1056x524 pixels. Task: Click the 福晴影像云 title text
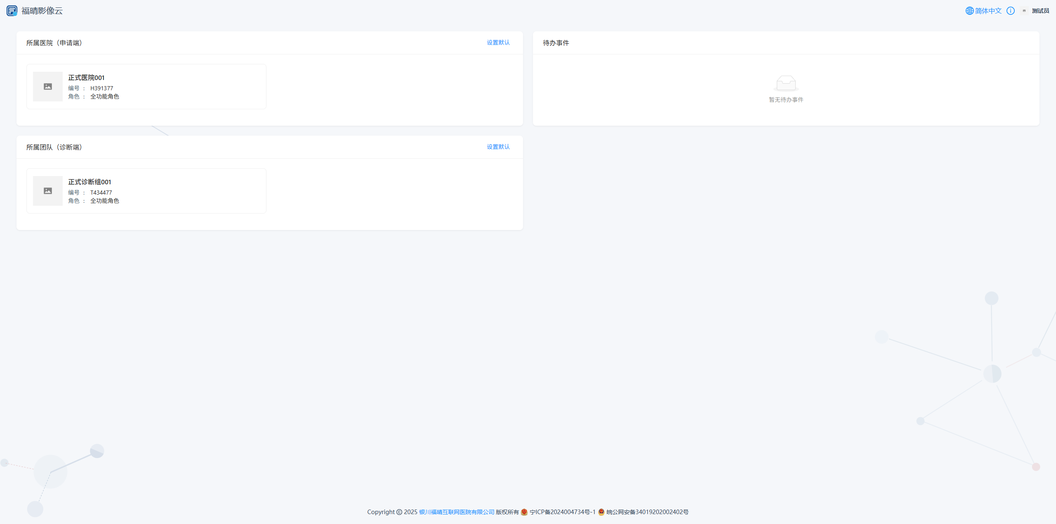42,11
